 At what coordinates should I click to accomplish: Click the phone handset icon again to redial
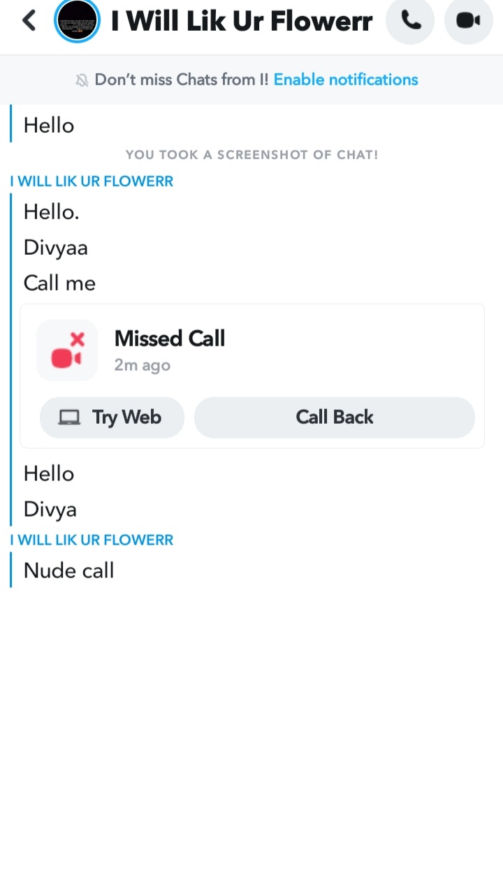(410, 20)
